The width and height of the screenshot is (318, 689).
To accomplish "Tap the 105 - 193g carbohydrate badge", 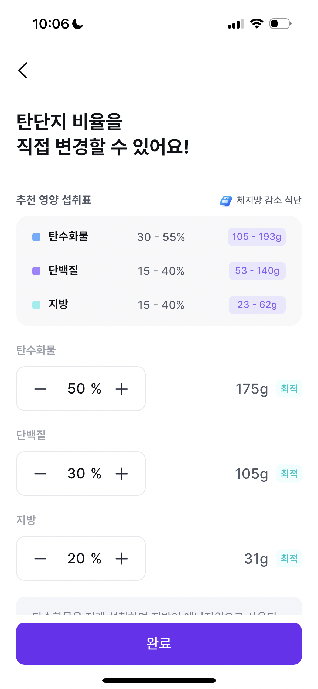I will click(x=257, y=237).
